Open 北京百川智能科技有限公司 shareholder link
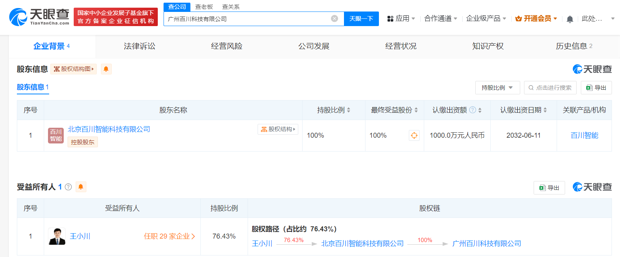The height and width of the screenshot is (257, 620). (109, 129)
